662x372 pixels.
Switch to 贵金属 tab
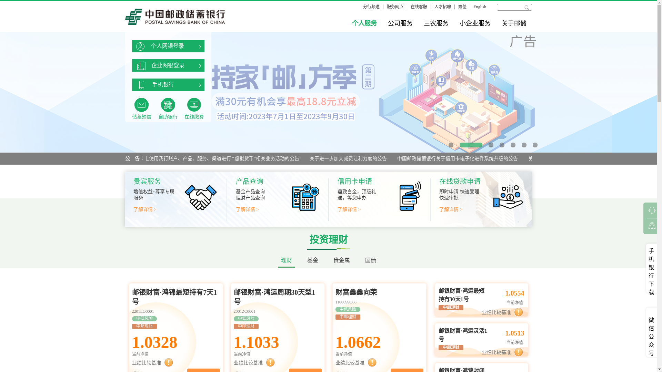342,260
